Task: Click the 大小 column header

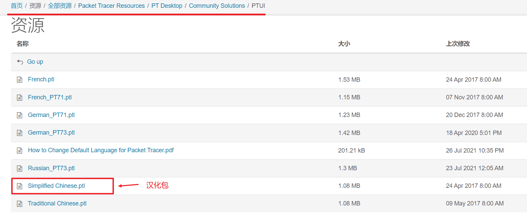Action: coord(344,44)
